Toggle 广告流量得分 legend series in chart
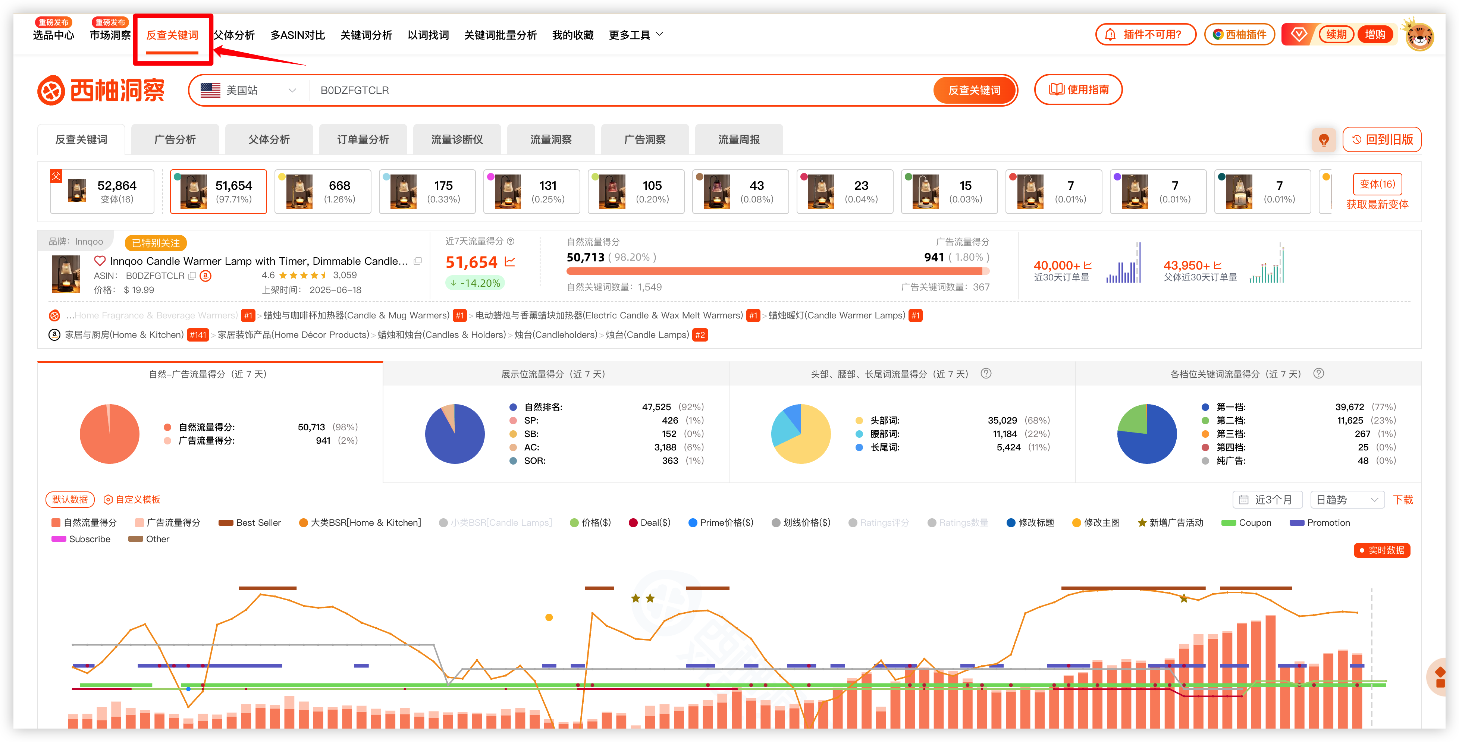Viewport: 1459px width, 742px height. tap(168, 523)
